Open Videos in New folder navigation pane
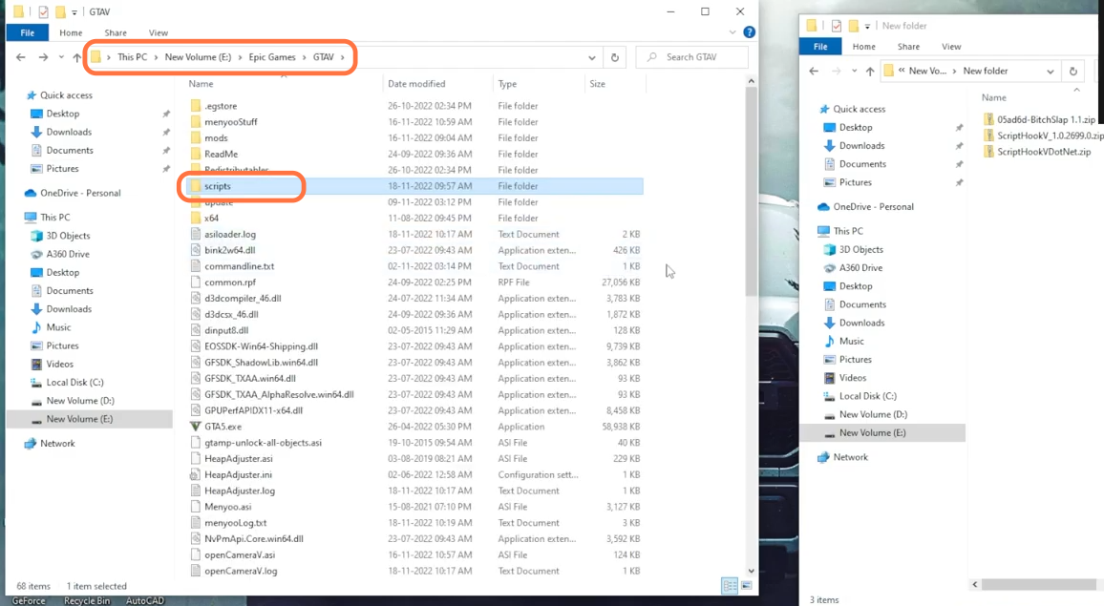The width and height of the screenshot is (1104, 606). pyautogui.click(x=853, y=378)
